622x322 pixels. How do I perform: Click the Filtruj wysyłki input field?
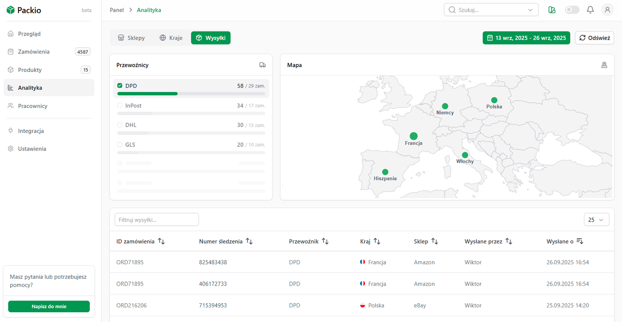click(157, 220)
